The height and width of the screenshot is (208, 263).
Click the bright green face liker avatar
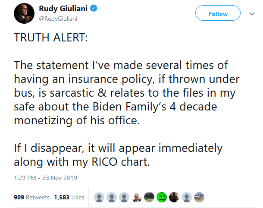(x=162, y=197)
